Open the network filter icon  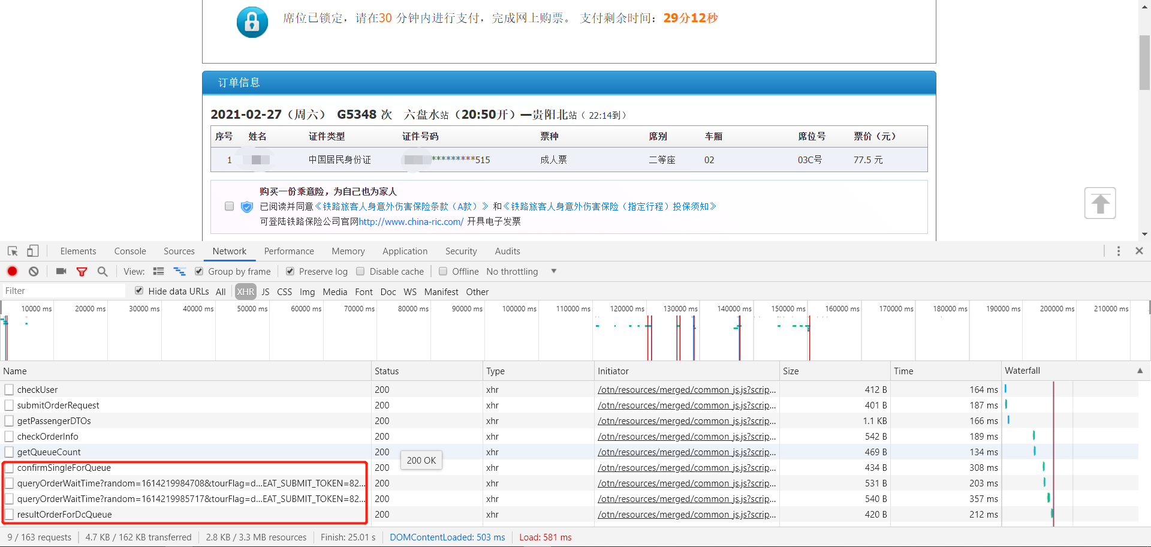click(x=82, y=271)
